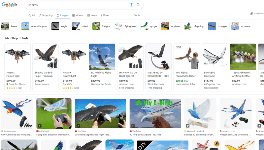Open the Tools options
264x150 pixels.
click(x=137, y=15)
